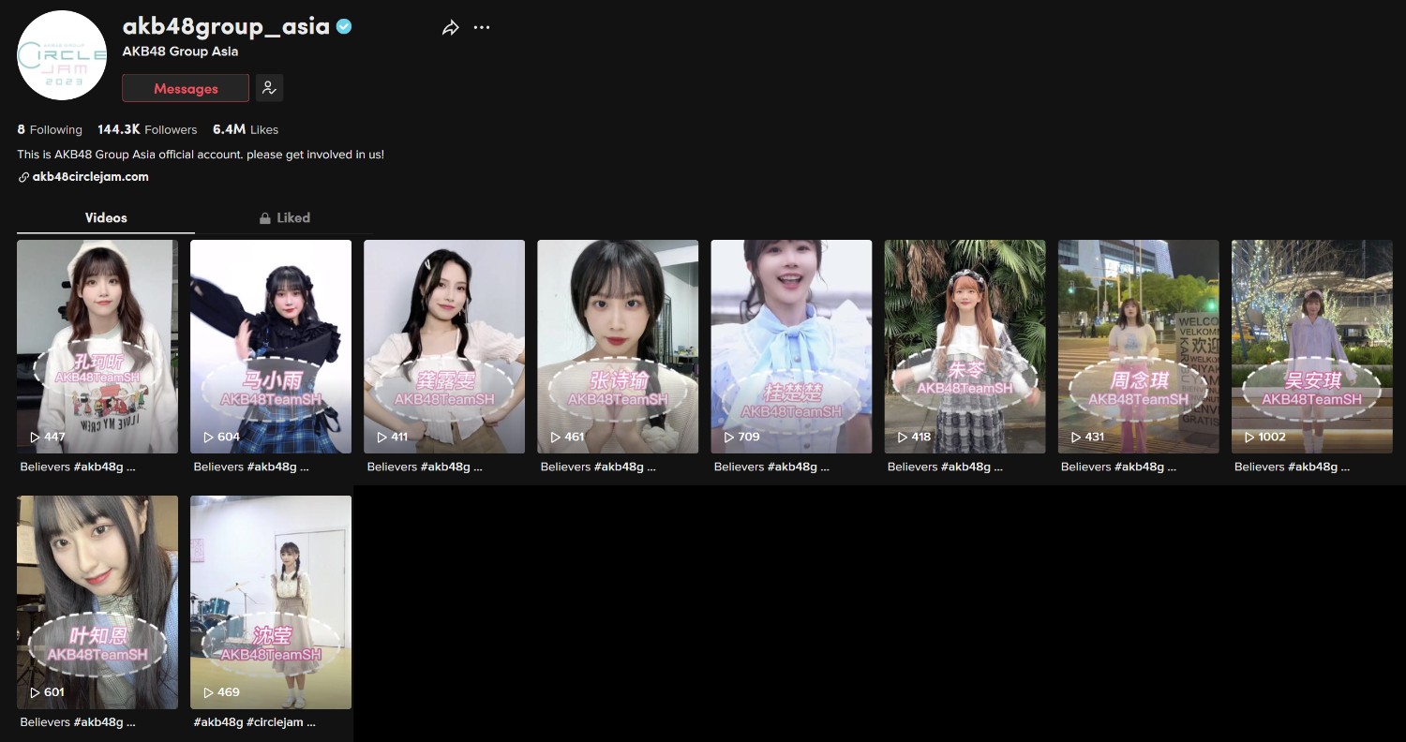Click the caption under the 604-view video

tap(251, 467)
